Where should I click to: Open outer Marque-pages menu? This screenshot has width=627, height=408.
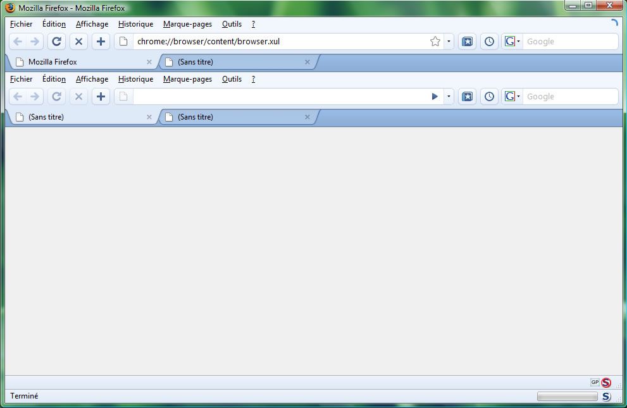[187, 24]
